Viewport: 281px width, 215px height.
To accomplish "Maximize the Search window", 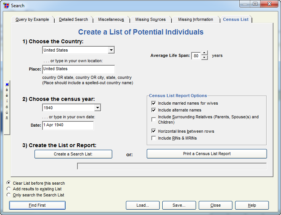I will pos(255,4).
